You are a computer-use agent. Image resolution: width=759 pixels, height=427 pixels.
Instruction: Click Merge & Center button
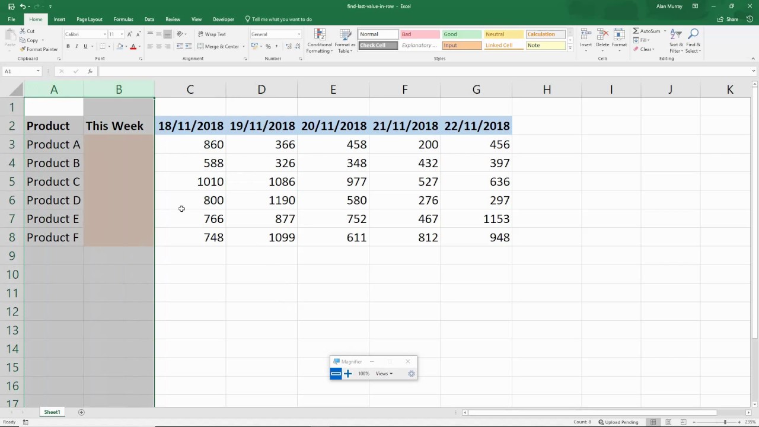click(218, 46)
